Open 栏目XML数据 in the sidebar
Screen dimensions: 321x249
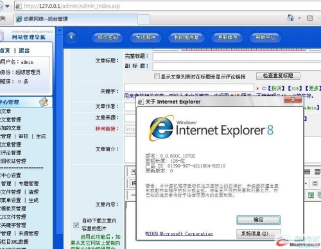click(14, 242)
